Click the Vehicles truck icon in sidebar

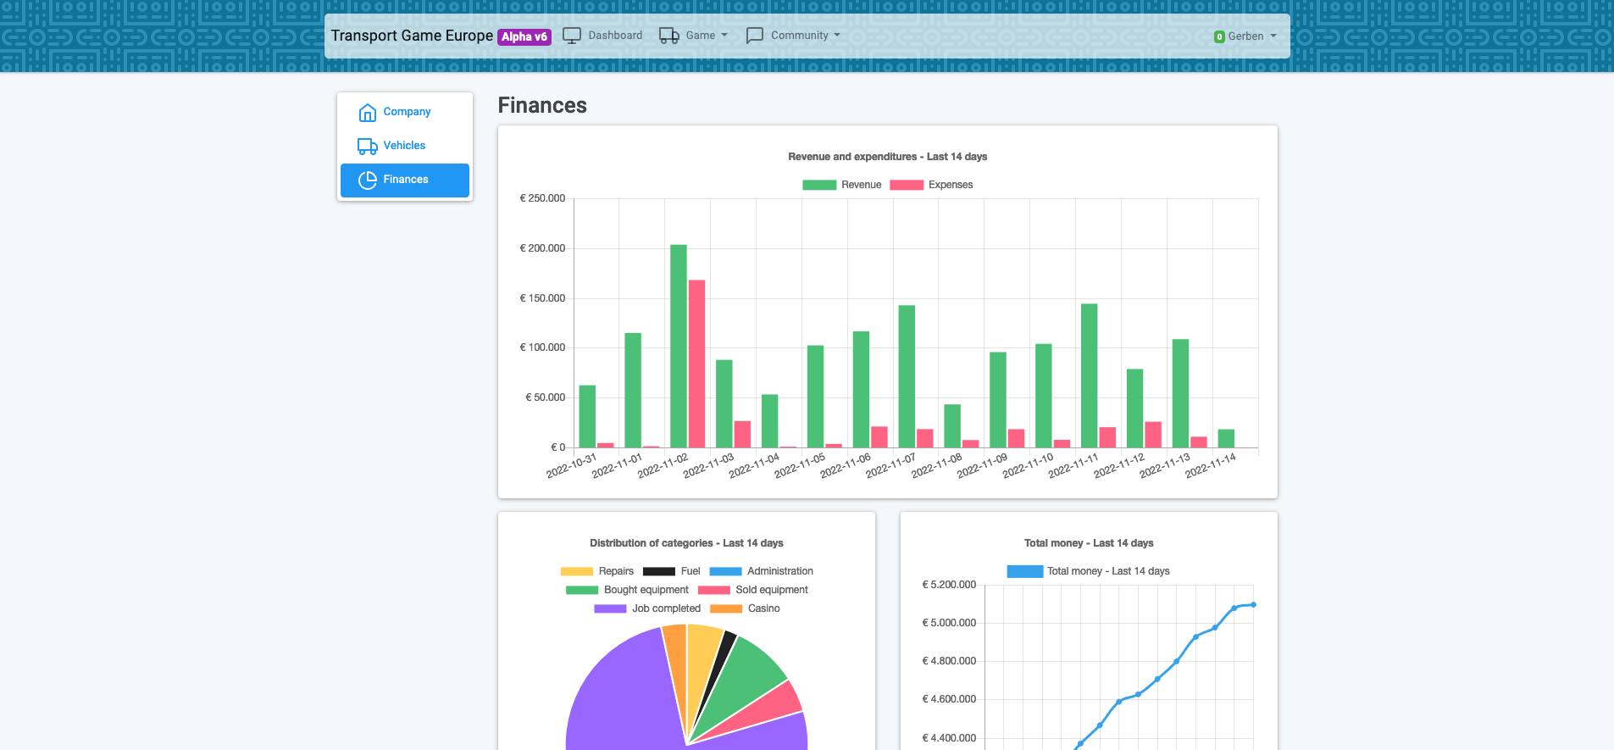pyautogui.click(x=368, y=147)
